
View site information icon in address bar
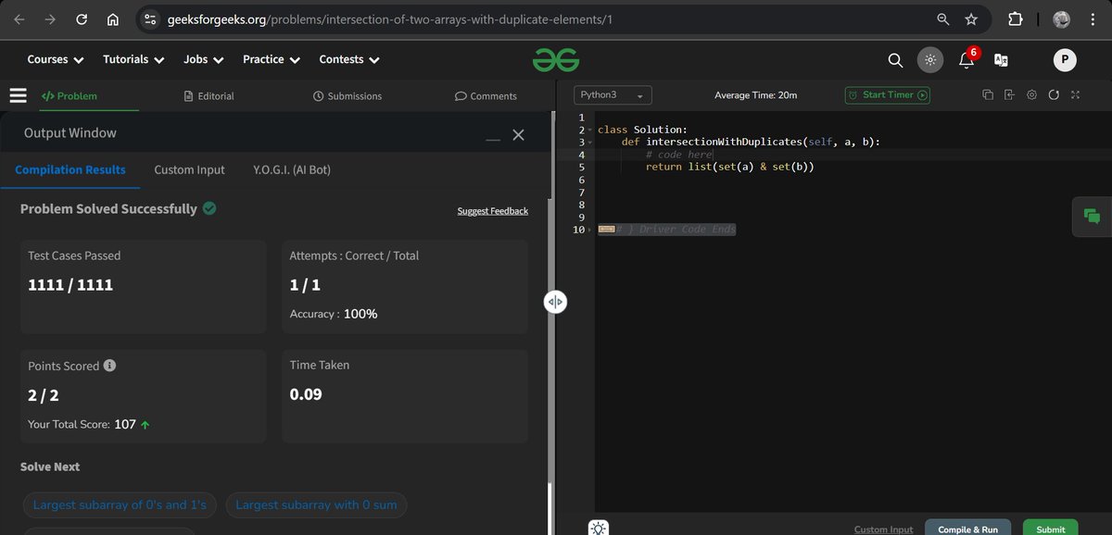pyautogui.click(x=152, y=19)
